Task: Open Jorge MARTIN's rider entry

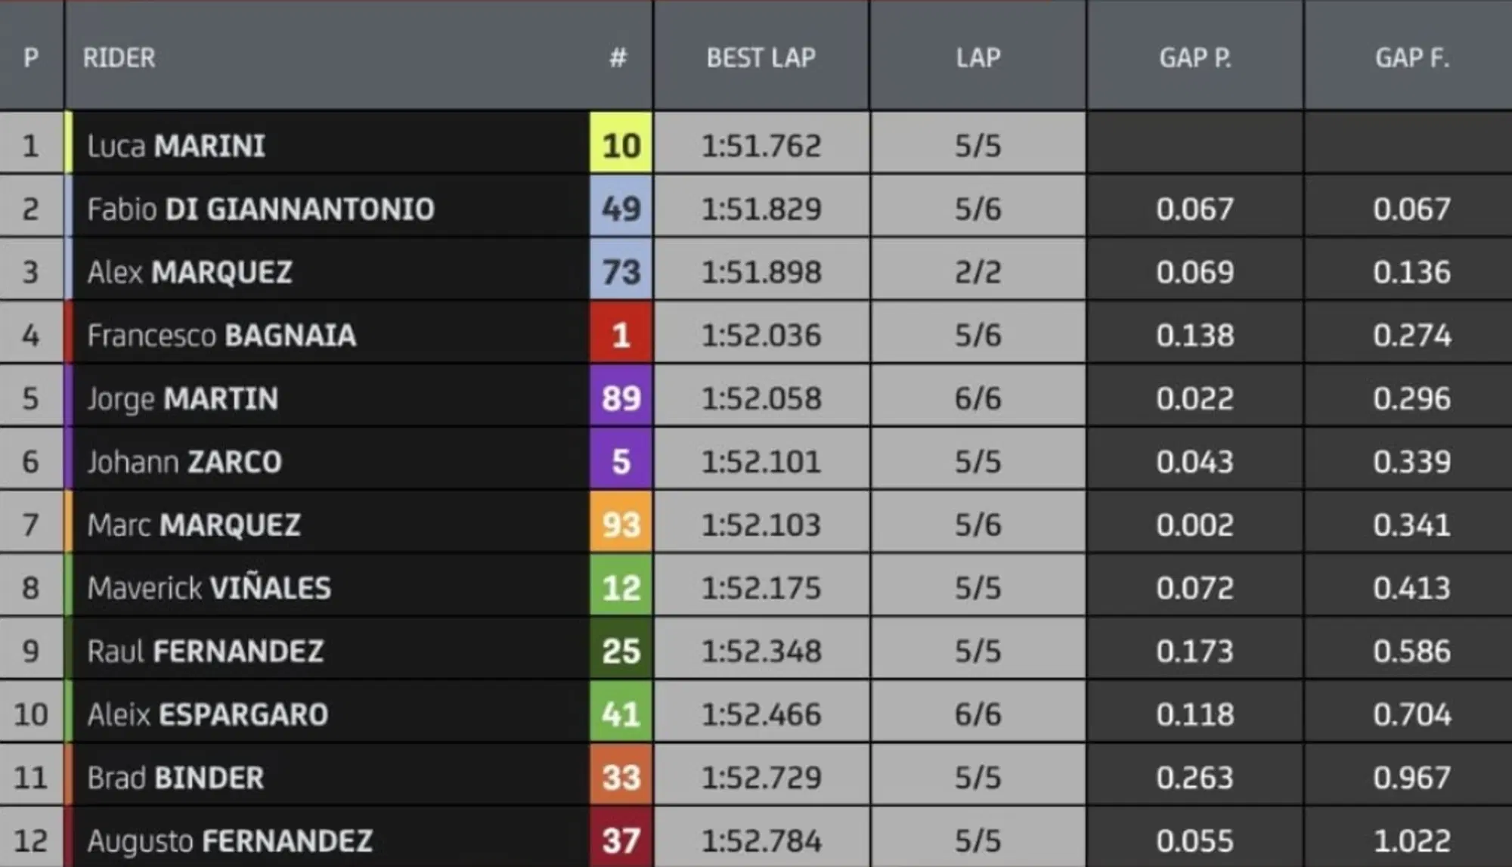Action: 183,398
